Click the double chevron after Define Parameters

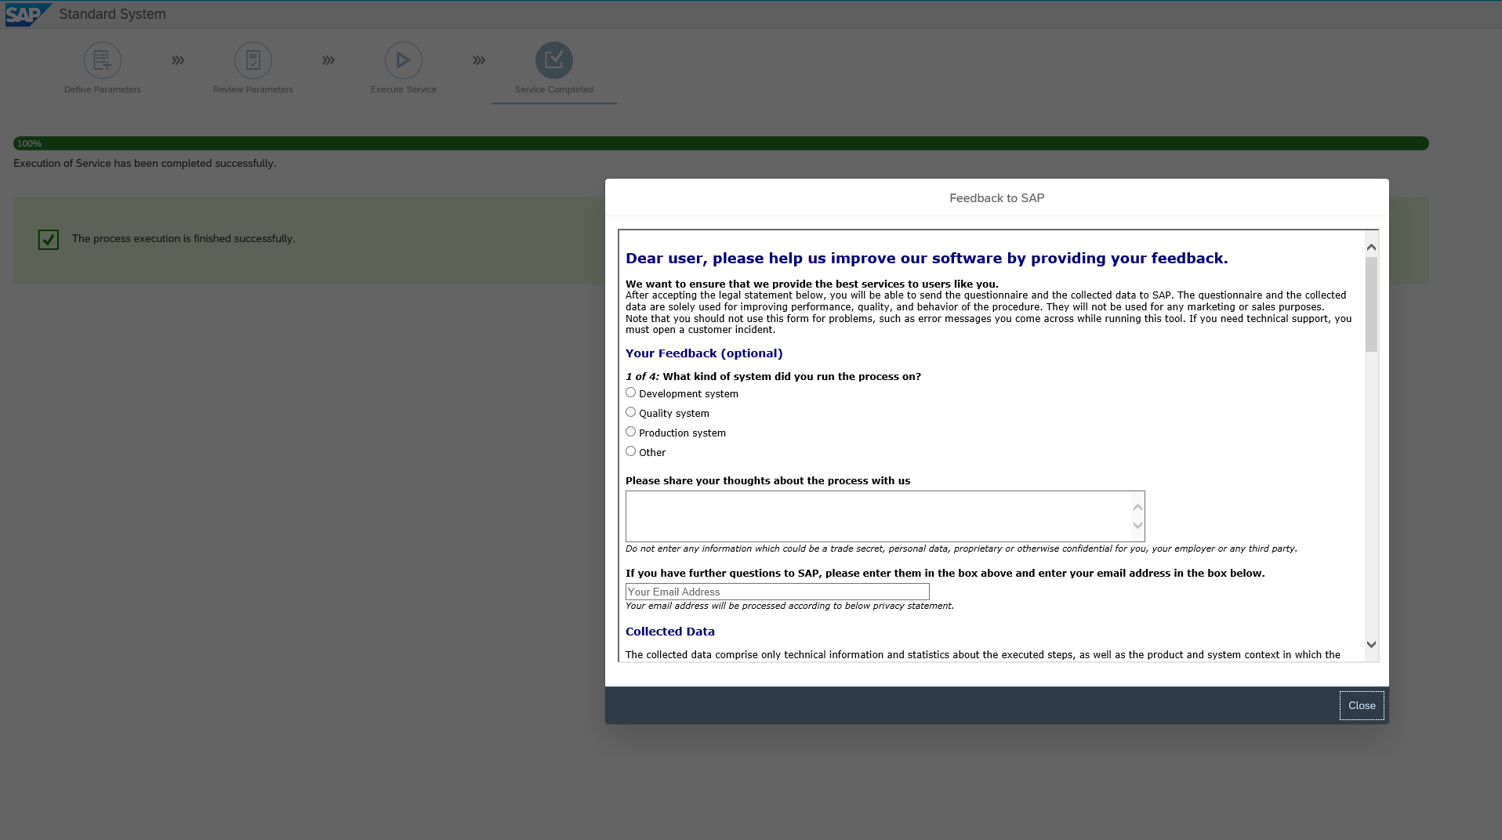pyautogui.click(x=178, y=60)
